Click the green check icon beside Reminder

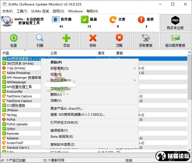(4, 133)
